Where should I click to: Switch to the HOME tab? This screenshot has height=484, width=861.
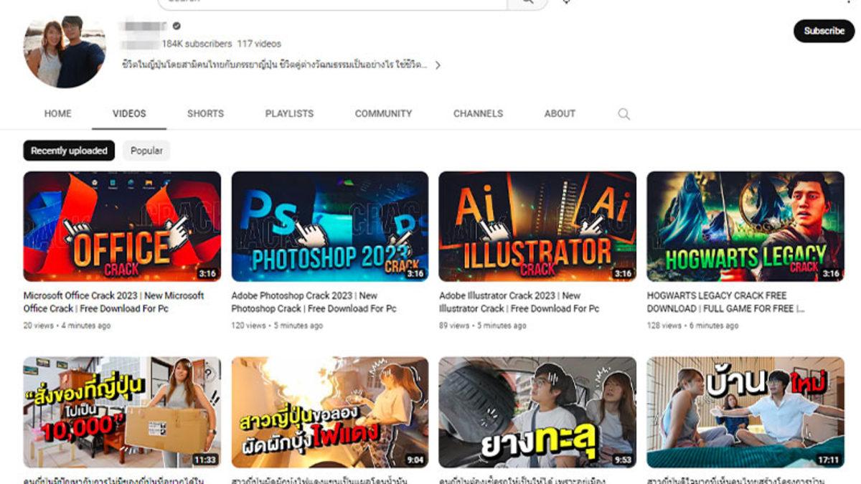(57, 113)
